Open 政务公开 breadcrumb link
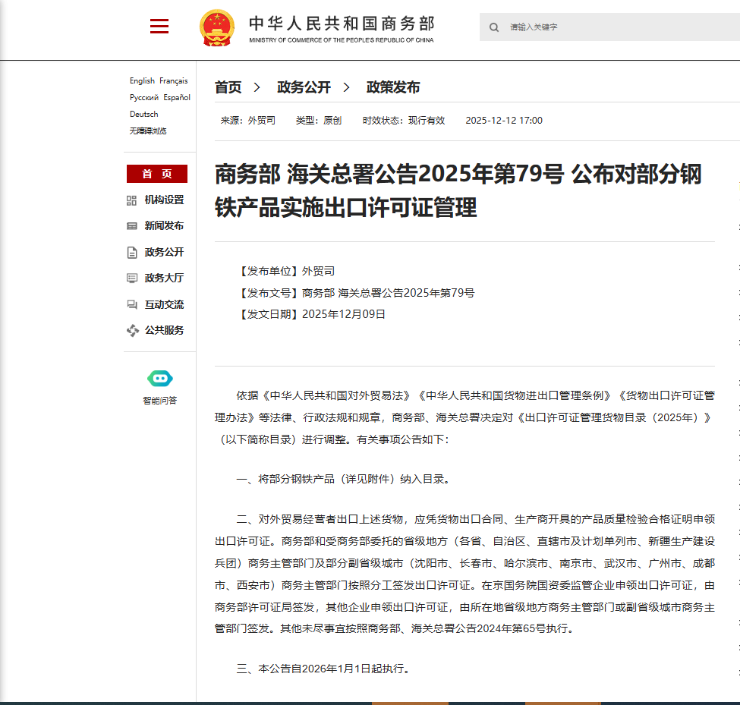 [304, 87]
